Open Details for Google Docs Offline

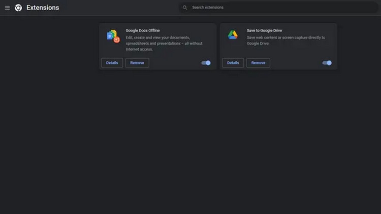click(x=112, y=63)
